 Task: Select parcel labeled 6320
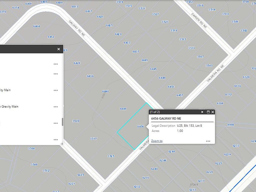[x=246, y=77]
